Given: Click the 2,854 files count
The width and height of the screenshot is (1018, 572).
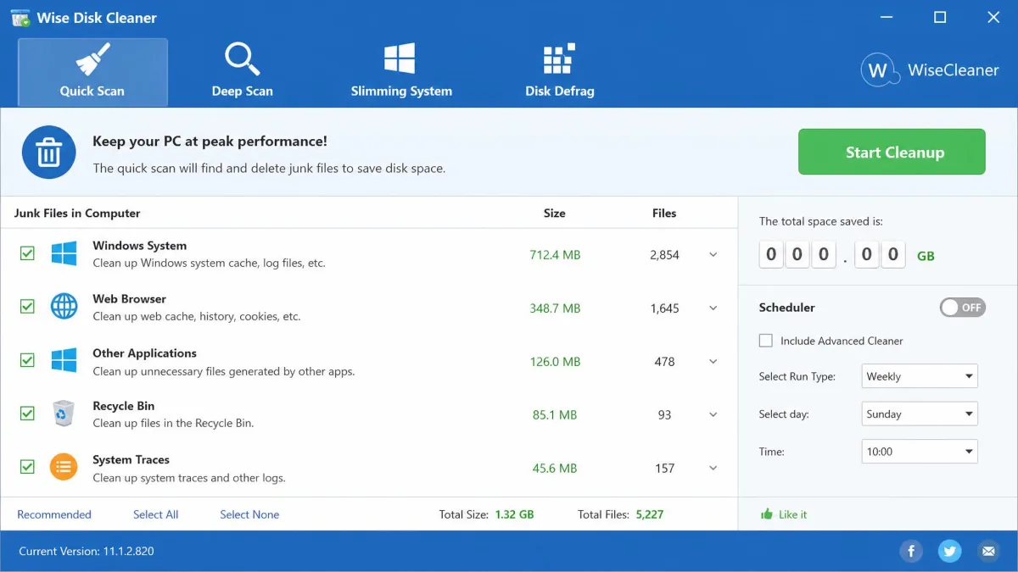Looking at the screenshot, I should [x=664, y=255].
